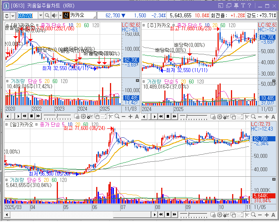Screen dimensions: 279x222
Task: Click stop on weekly chart toolbar
Action: click(x=168, y=117)
